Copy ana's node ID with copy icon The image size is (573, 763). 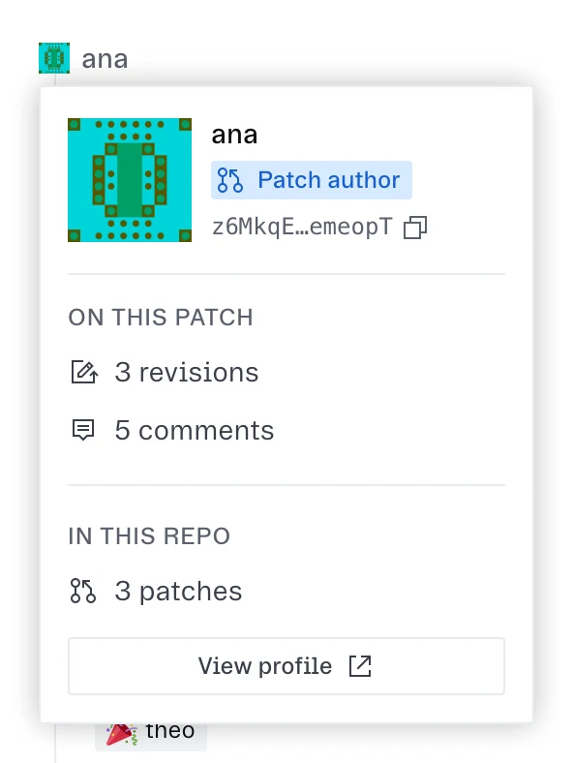[x=415, y=228]
